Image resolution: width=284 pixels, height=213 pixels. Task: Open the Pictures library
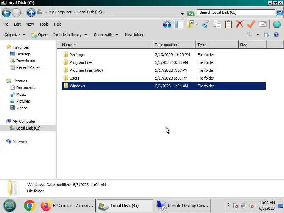[x=23, y=101]
